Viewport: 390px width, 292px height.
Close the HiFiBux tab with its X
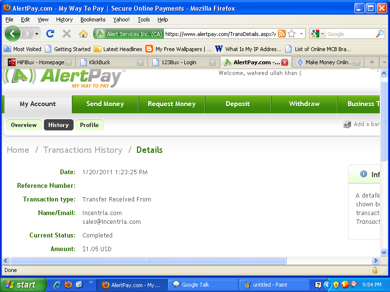[x=68, y=62]
